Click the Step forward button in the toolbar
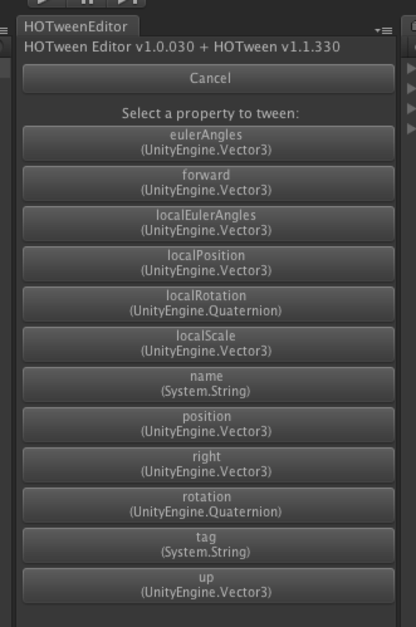The height and width of the screenshot is (627, 416). 126,2
